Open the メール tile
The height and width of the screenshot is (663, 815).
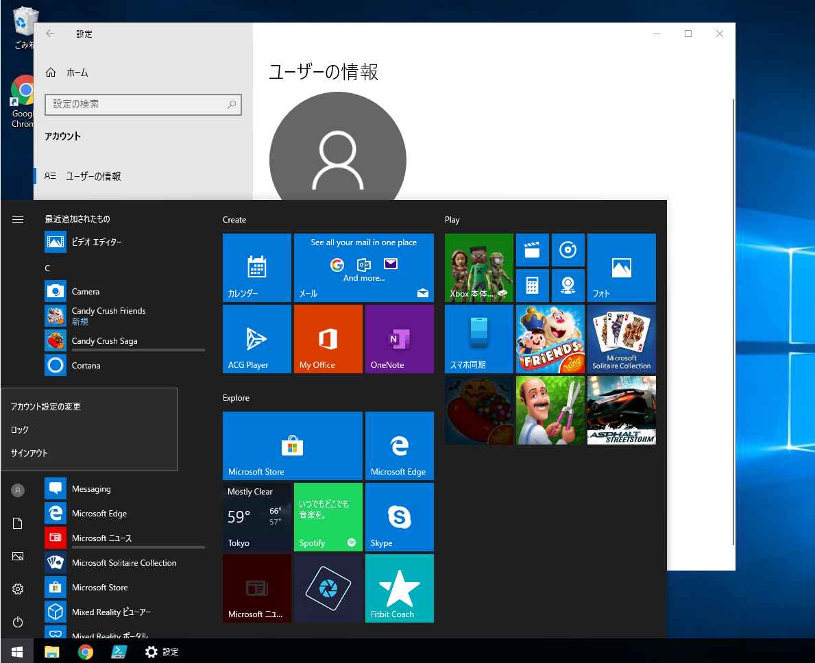tap(364, 268)
